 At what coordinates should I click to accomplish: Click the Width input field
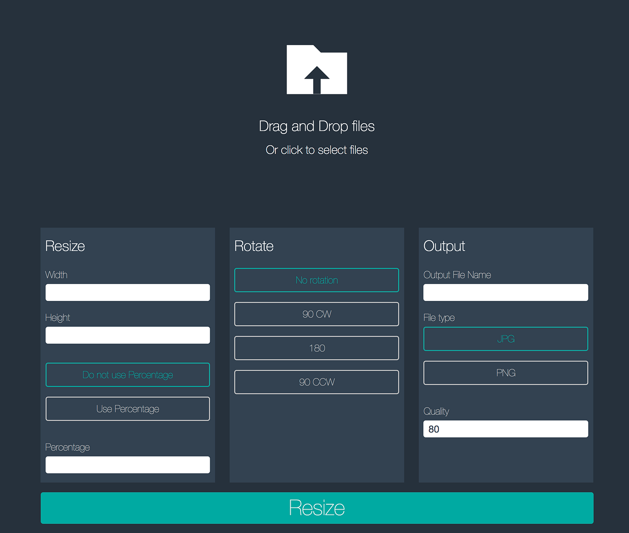point(127,292)
